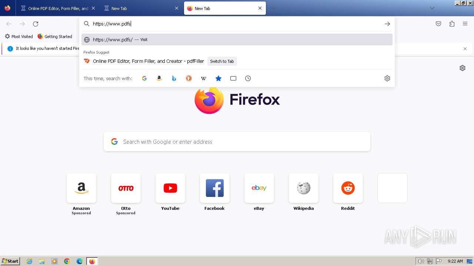Search this time with Google
This screenshot has width=474, height=266.
(x=144, y=78)
